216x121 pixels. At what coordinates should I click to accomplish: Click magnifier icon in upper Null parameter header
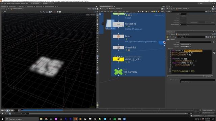(210, 12)
